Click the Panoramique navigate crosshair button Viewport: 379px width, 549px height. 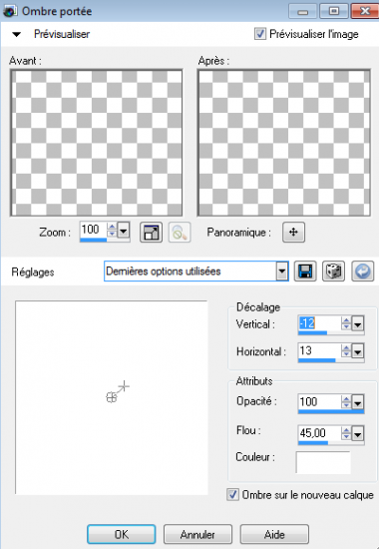(293, 232)
